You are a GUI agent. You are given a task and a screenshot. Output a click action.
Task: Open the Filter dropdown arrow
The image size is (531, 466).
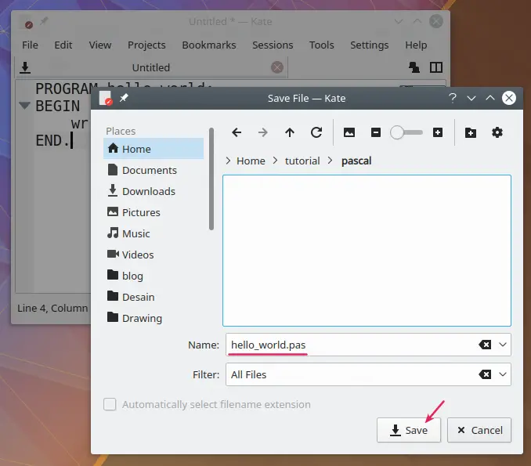pos(503,374)
